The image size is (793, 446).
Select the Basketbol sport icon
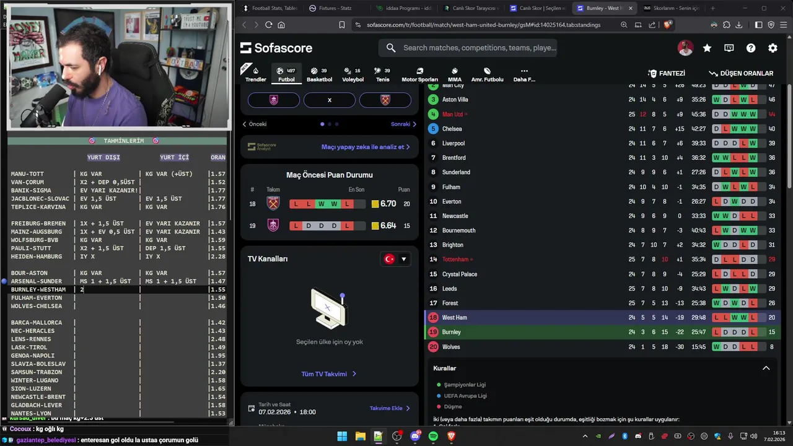pyautogui.click(x=319, y=74)
